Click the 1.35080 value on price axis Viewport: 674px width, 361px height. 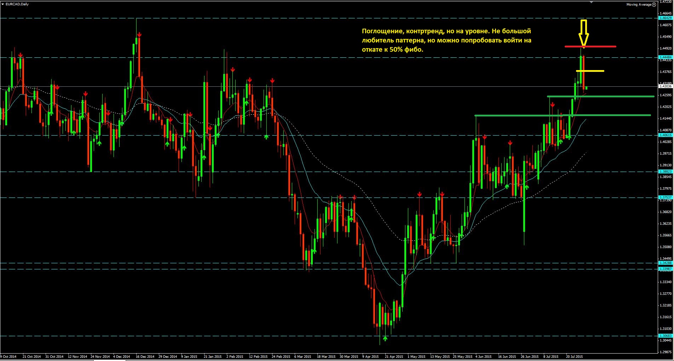pyautogui.click(x=666, y=247)
